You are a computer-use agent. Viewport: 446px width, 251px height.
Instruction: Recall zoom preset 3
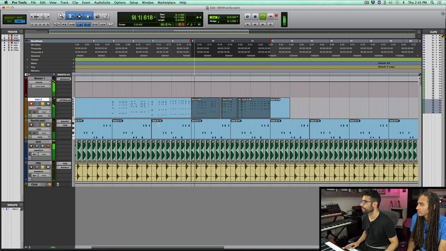[x=40, y=25]
